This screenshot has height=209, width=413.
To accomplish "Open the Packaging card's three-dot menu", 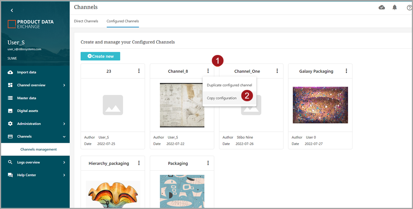I will [x=208, y=163].
